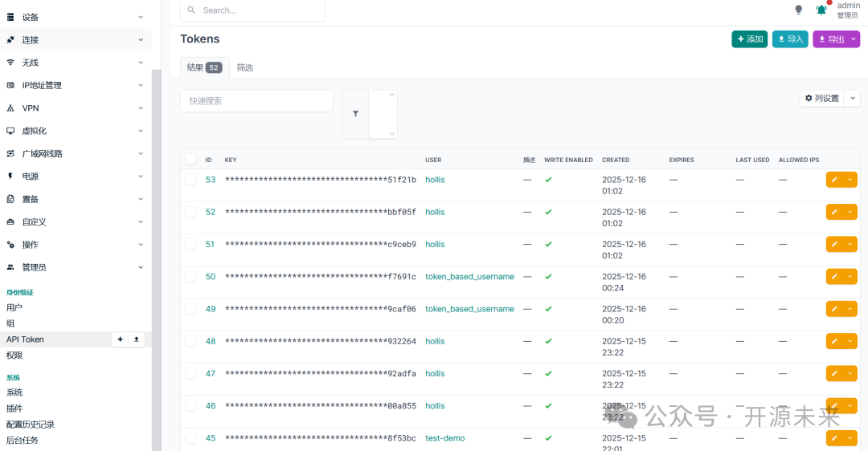Toggle the select-all header checkbox
Image resolution: width=868 pixels, height=451 pixels.
point(191,159)
